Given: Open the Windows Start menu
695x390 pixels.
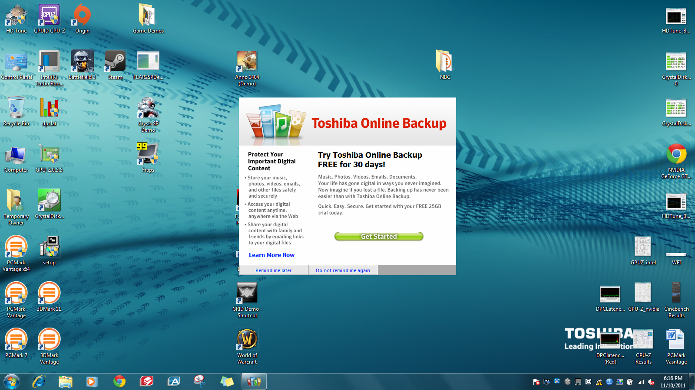Looking at the screenshot, I should (12, 381).
